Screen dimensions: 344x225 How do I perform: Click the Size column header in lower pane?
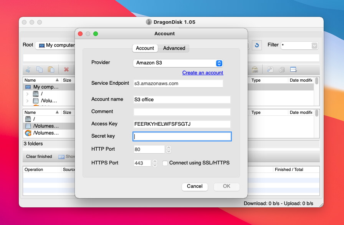[68, 112]
